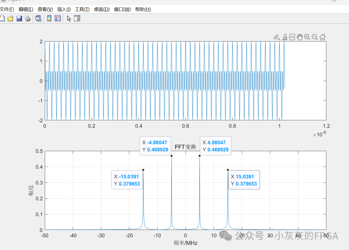
Task: Create a new figure with toolbar icon
Action: (x=2, y=18)
